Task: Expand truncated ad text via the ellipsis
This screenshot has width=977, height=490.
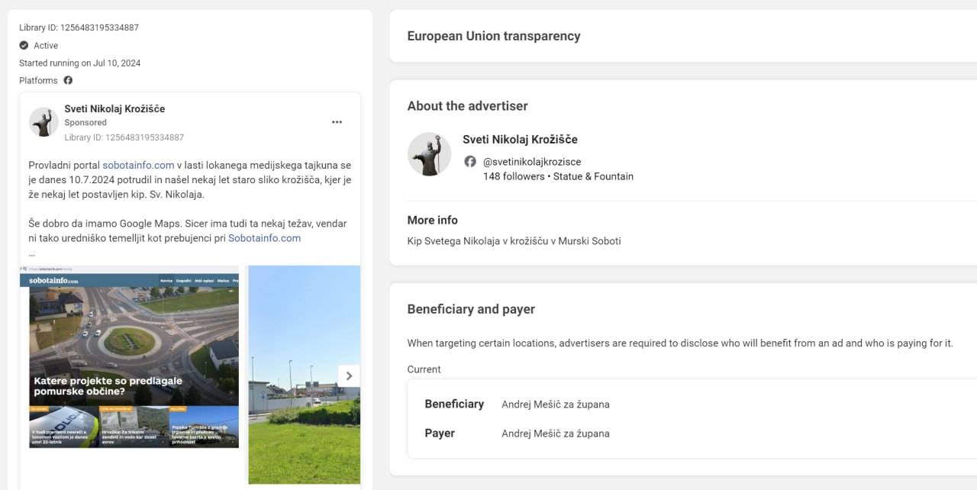Action: pyautogui.click(x=32, y=253)
